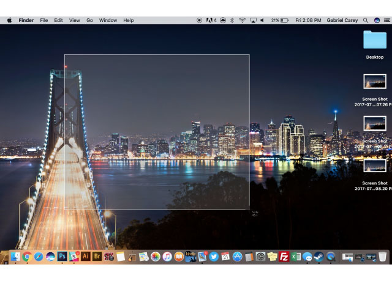Open Slack from the dock

point(73,257)
